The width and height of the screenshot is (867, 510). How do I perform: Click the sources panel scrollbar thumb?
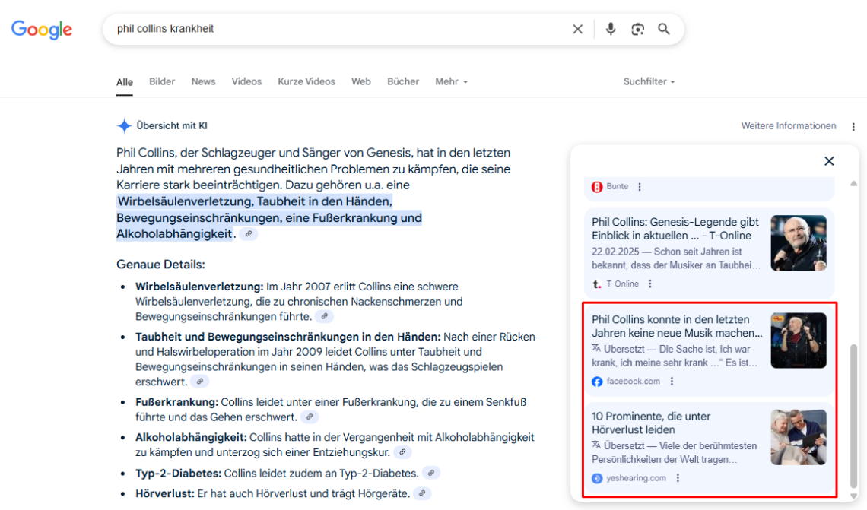[x=853, y=415]
